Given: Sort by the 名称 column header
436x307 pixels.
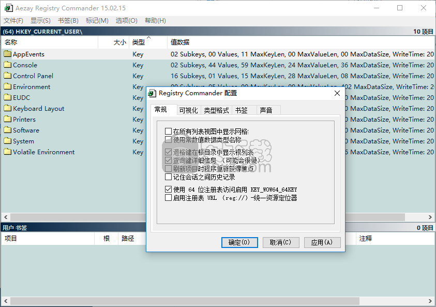Looking at the screenshot, I should 50,42.
